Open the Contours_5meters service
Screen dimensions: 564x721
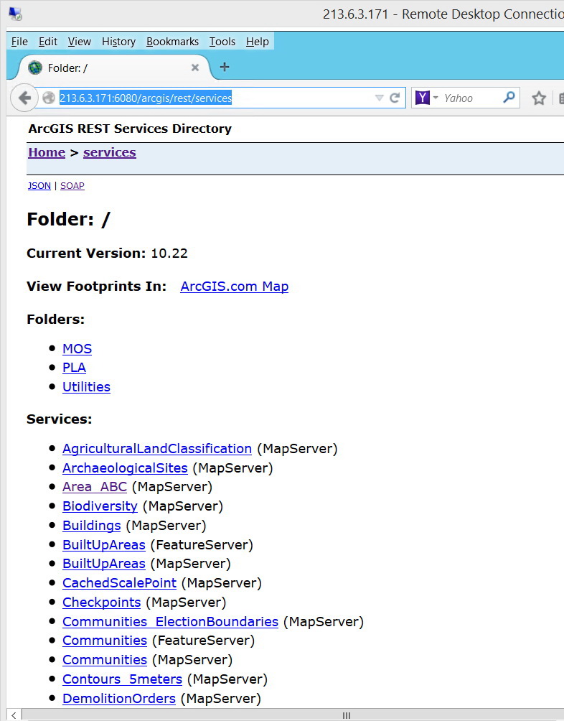point(122,679)
